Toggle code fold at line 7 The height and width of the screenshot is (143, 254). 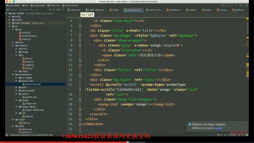point(80,35)
